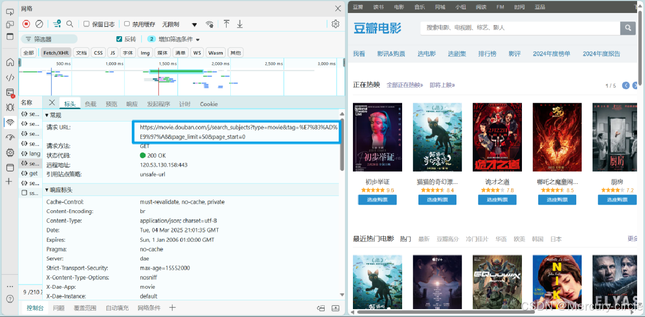The image size is (645, 317).
Task: Switch to 预览 tab
Action: [111, 104]
